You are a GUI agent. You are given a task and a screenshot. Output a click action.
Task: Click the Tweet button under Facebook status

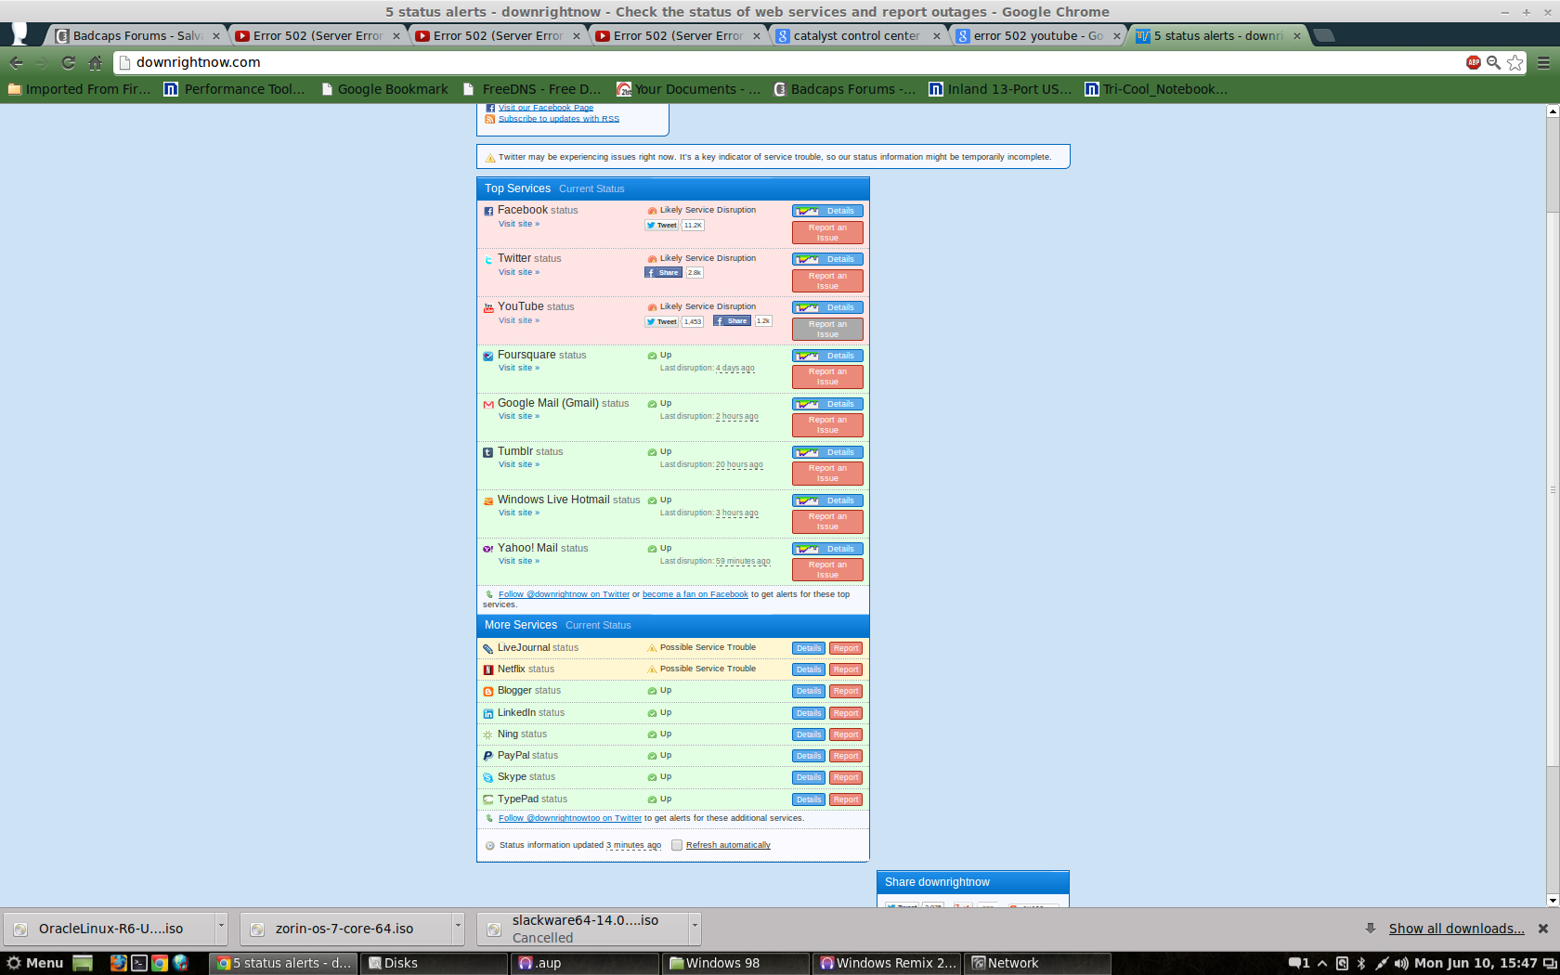tap(662, 226)
